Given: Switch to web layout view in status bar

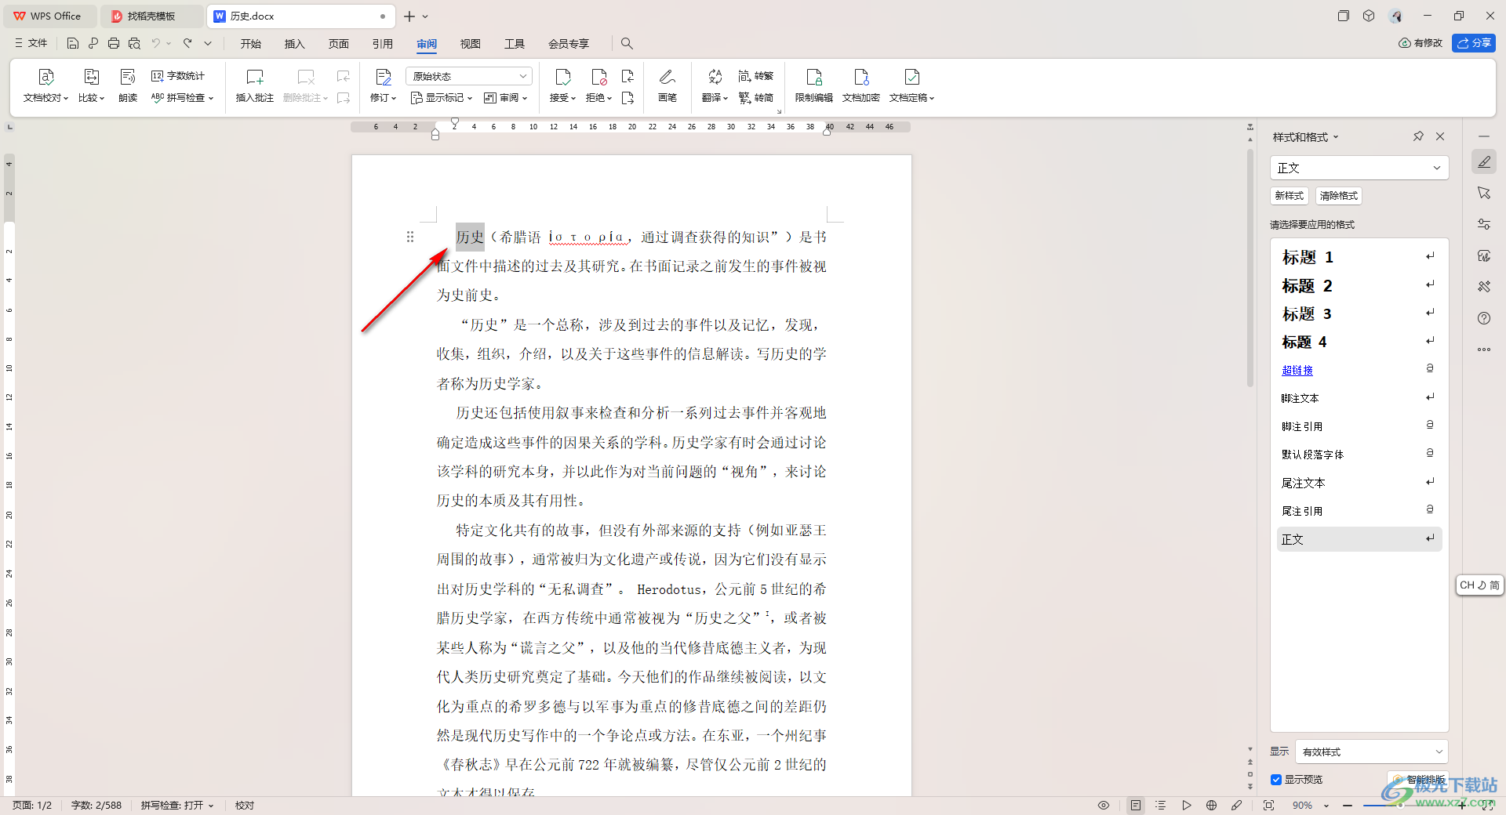Looking at the screenshot, I should (1212, 805).
